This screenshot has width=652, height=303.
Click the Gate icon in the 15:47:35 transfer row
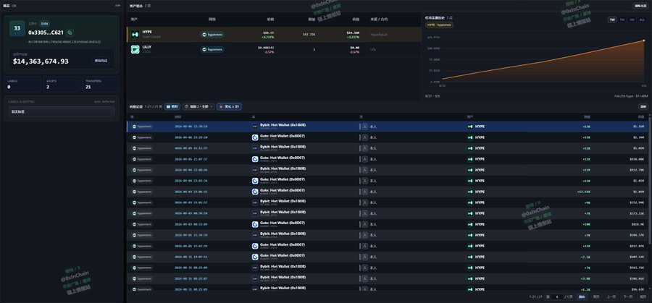coord(255,246)
